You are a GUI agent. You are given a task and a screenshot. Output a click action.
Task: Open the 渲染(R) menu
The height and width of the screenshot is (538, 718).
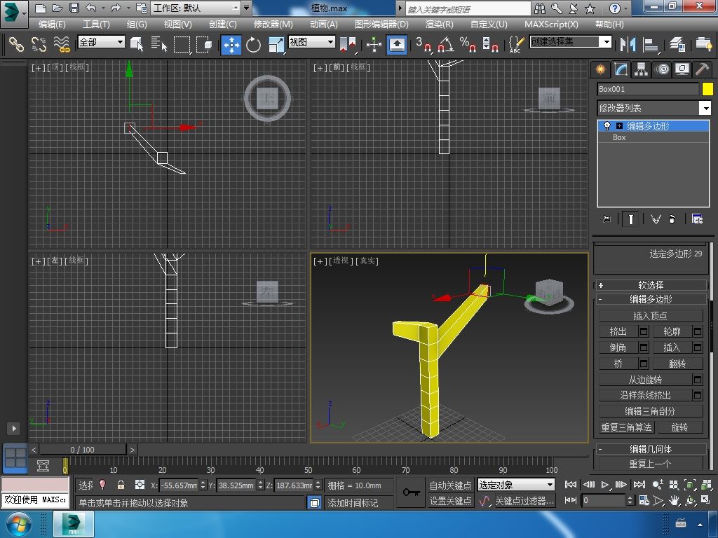click(x=439, y=24)
